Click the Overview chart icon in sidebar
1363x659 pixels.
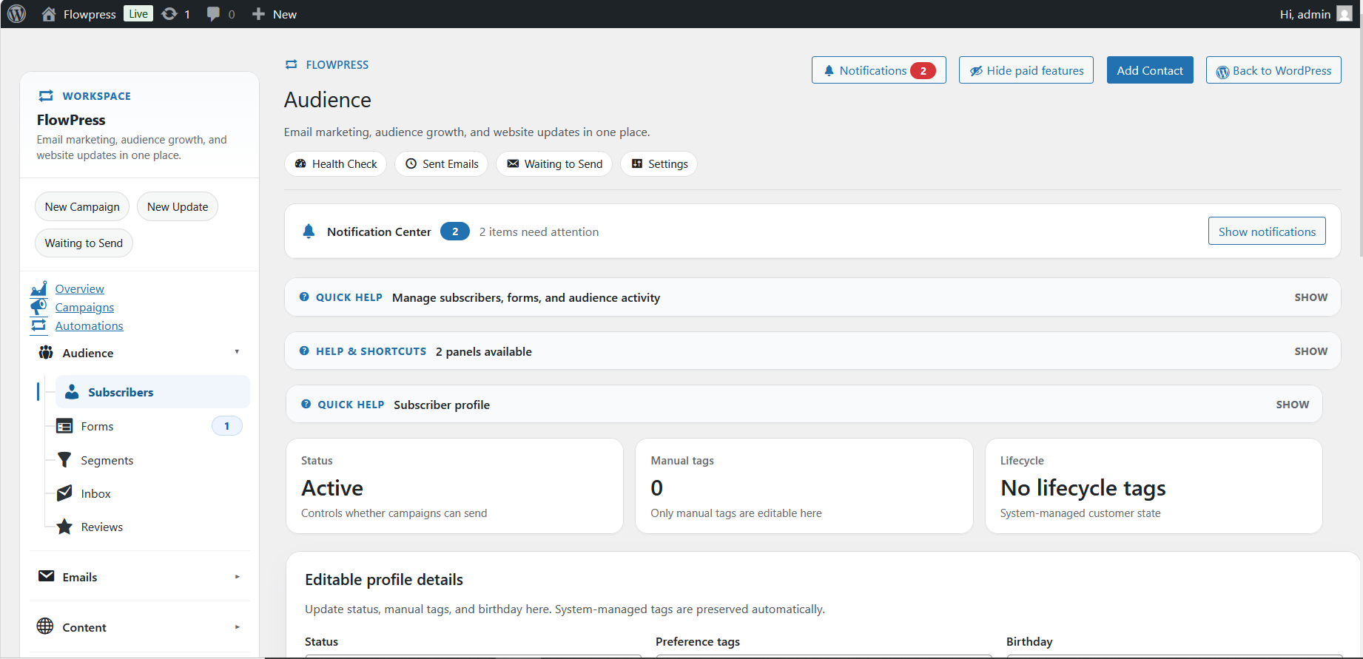coord(38,288)
